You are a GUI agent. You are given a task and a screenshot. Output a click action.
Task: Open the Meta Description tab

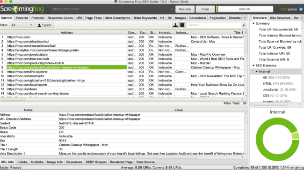click(x=118, y=18)
